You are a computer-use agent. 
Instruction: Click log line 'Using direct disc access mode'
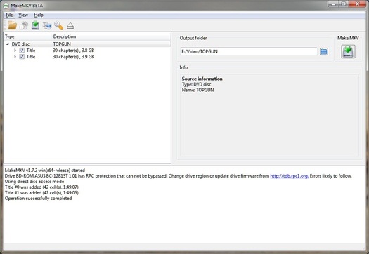[34, 182]
